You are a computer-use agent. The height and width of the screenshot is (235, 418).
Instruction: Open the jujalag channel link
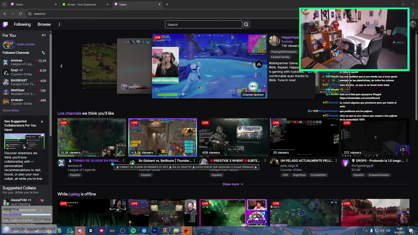[x=74, y=194]
